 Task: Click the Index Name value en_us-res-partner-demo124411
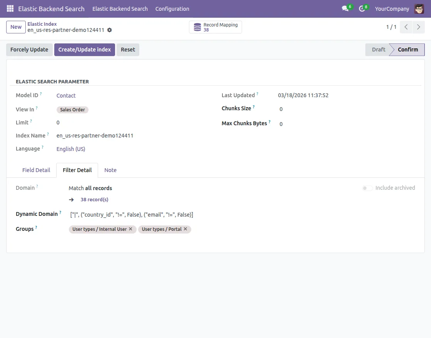tap(95, 136)
